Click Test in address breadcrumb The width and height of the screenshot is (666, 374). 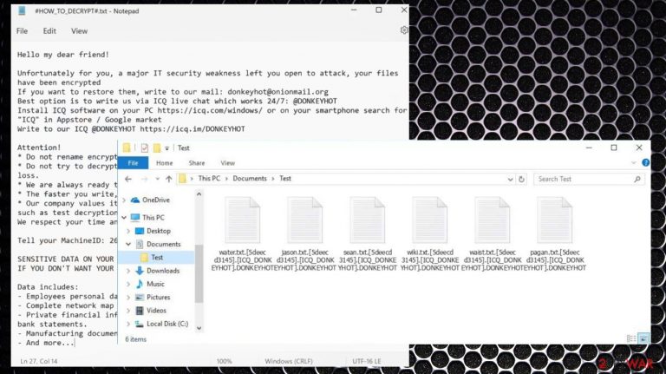coord(285,179)
